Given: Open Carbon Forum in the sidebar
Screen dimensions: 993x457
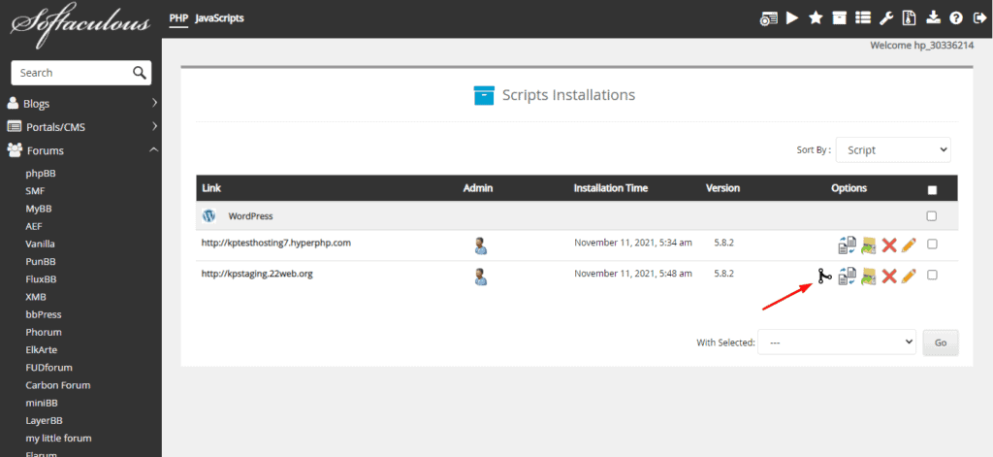Looking at the screenshot, I should (57, 385).
